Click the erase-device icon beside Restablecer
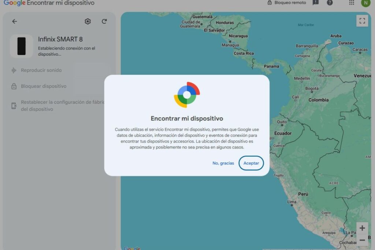The height and width of the screenshot is (250, 375). (x=14, y=106)
